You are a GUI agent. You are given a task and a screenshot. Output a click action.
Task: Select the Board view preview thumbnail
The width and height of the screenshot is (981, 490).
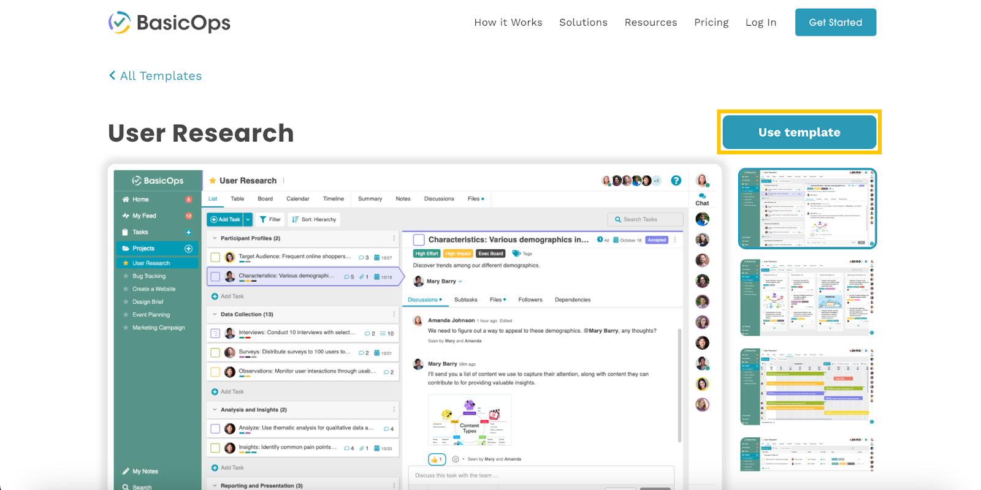(x=807, y=297)
